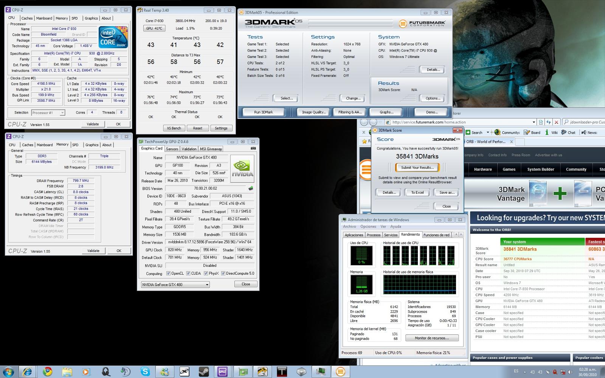Click System Builder navigation link

click(541, 169)
